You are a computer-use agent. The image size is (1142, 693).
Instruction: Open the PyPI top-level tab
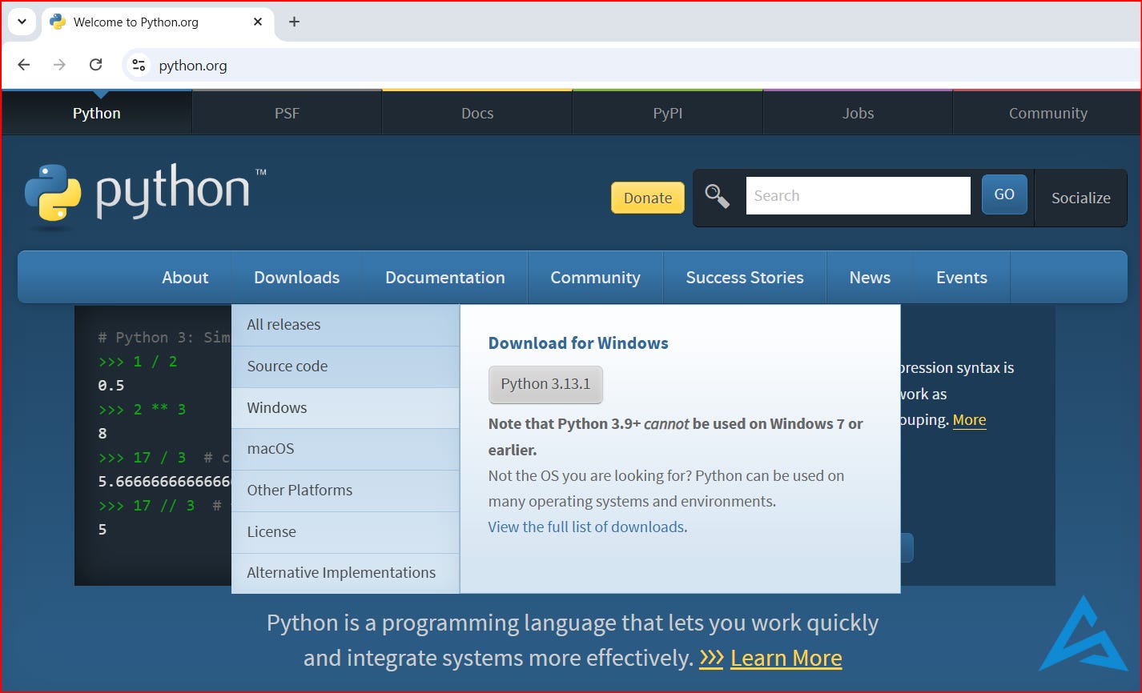click(668, 113)
